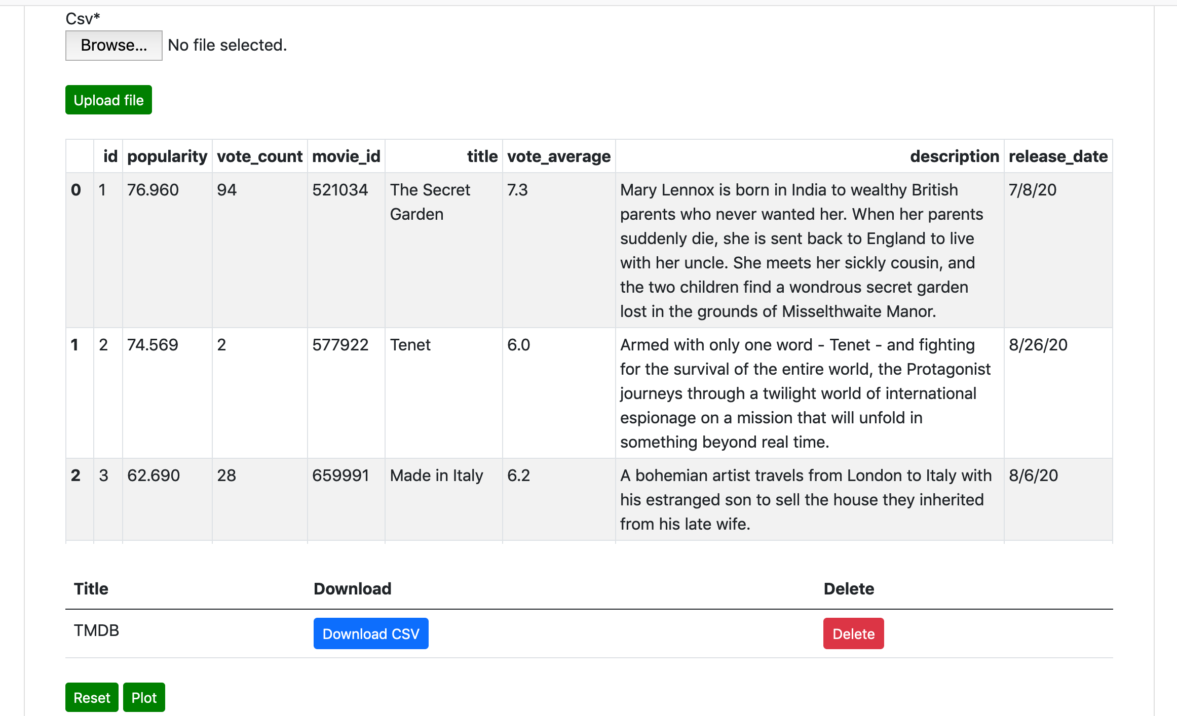Image resolution: width=1177 pixels, height=716 pixels.
Task: Click the Browse file button
Action: pyautogui.click(x=113, y=46)
